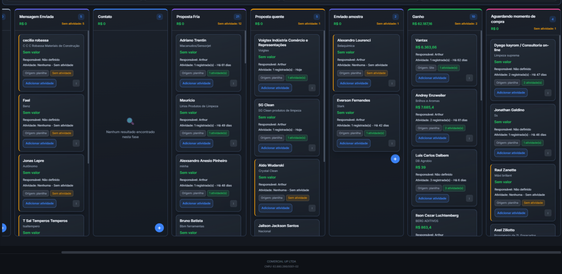The height and width of the screenshot is (274, 562).
Task: Open the kebab menu on Luis Carlos Dalbem card
Action: coord(469,198)
